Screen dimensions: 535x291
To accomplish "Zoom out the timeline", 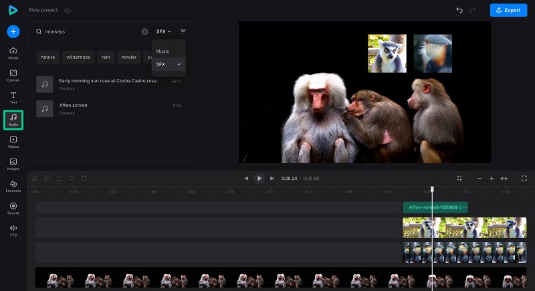I will (479, 179).
